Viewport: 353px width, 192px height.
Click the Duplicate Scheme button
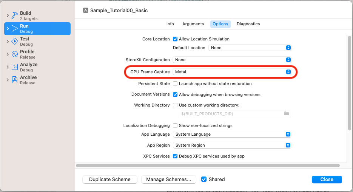pos(110,180)
